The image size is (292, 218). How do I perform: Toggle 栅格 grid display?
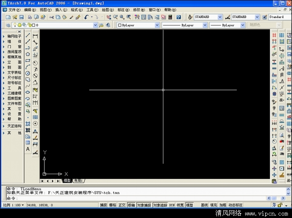113,205
